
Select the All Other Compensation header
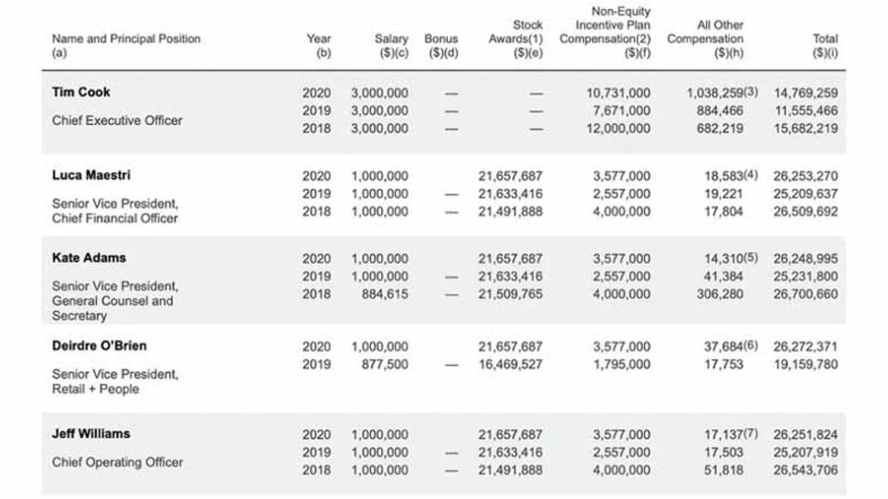(705, 39)
